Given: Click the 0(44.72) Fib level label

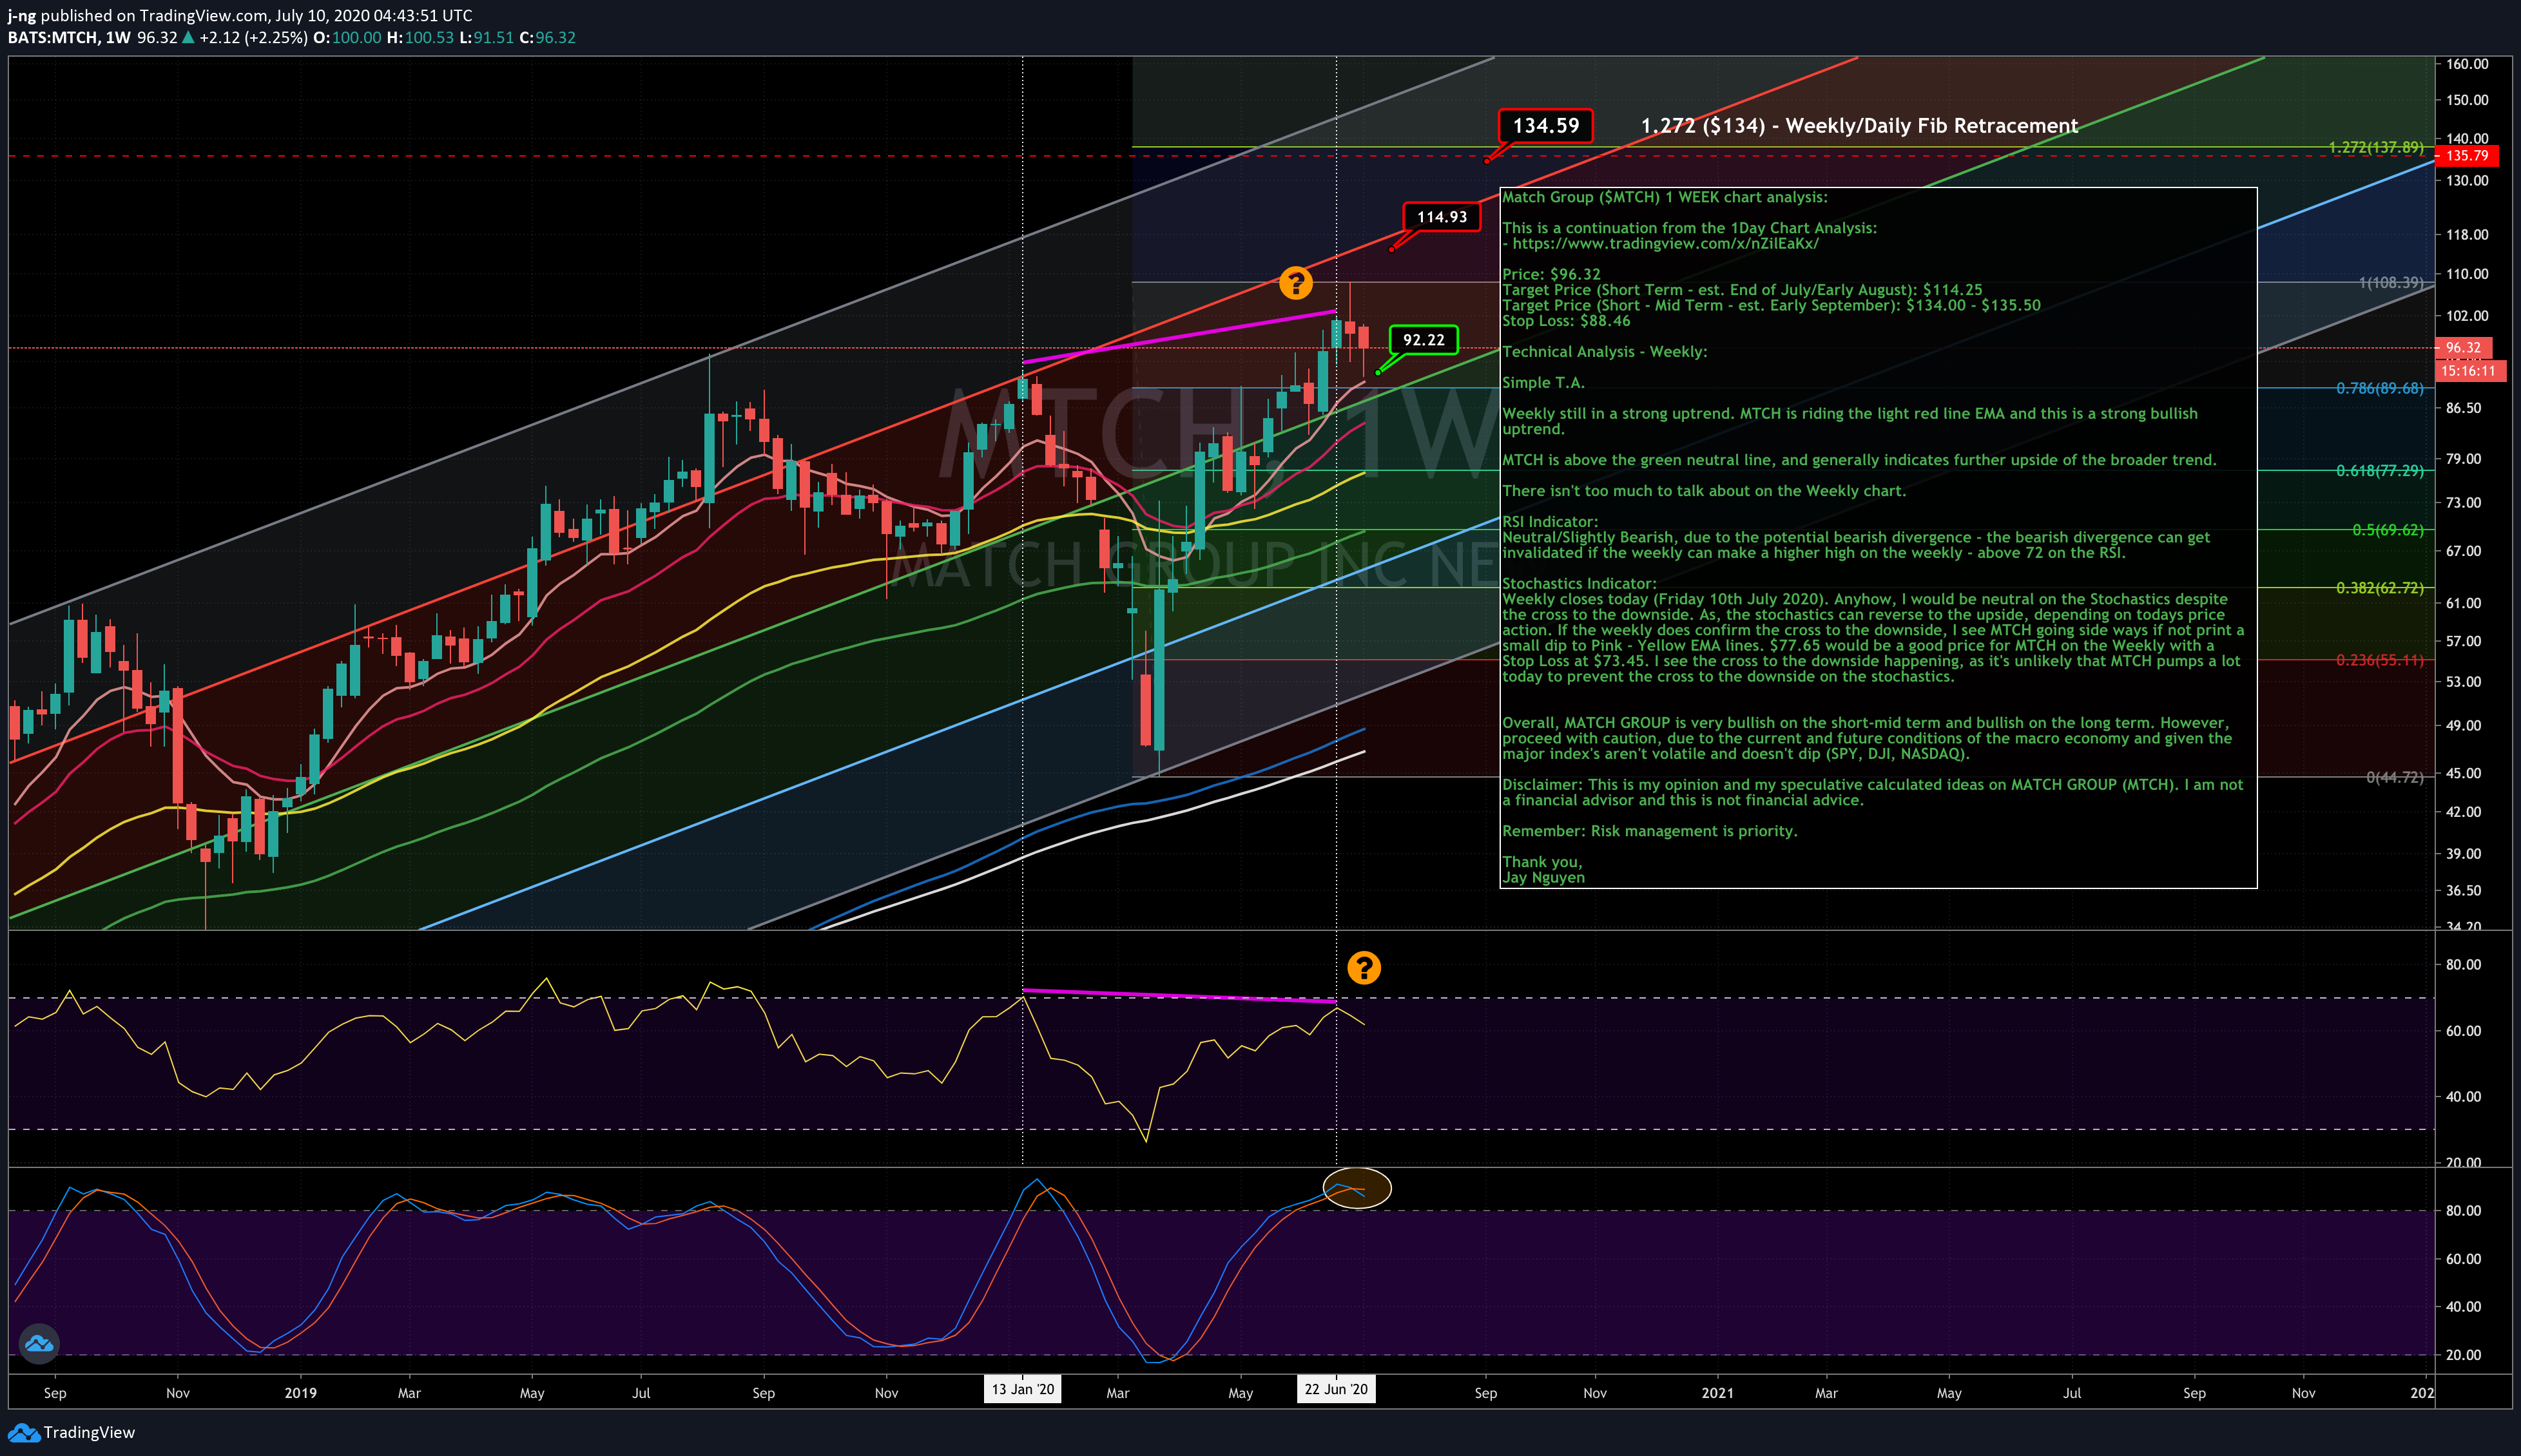Looking at the screenshot, I should coord(2394,777).
